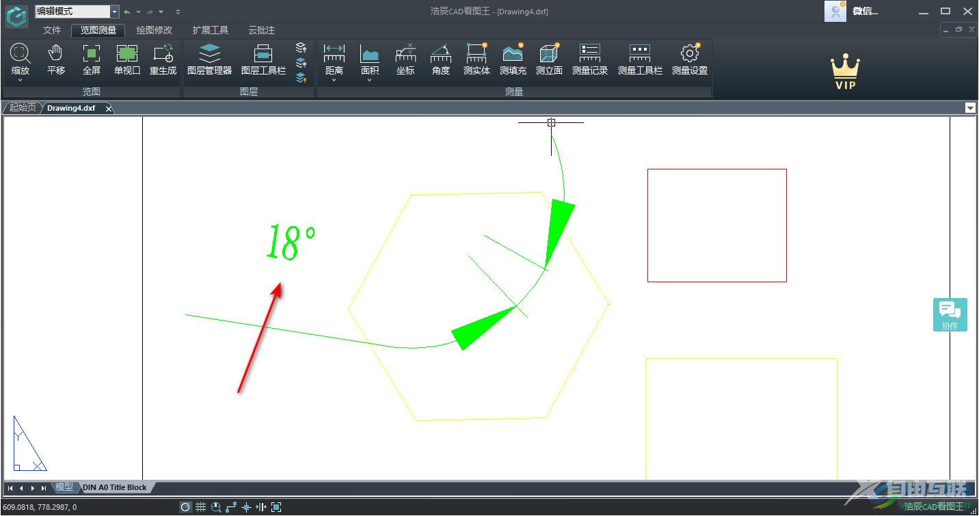Expand the undo history dropdown arrow

[138, 12]
